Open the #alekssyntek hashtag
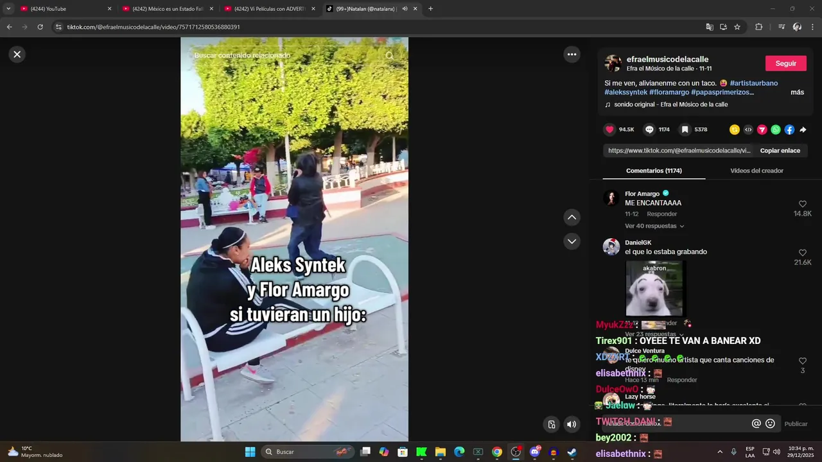 [x=625, y=92]
